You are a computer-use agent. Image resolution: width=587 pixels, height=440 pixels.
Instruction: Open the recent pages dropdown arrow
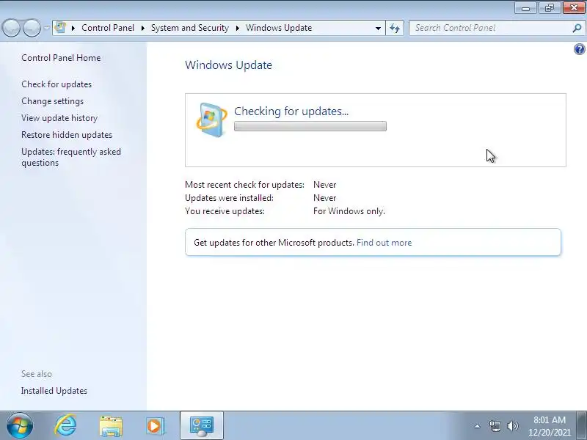pos(46,28)
